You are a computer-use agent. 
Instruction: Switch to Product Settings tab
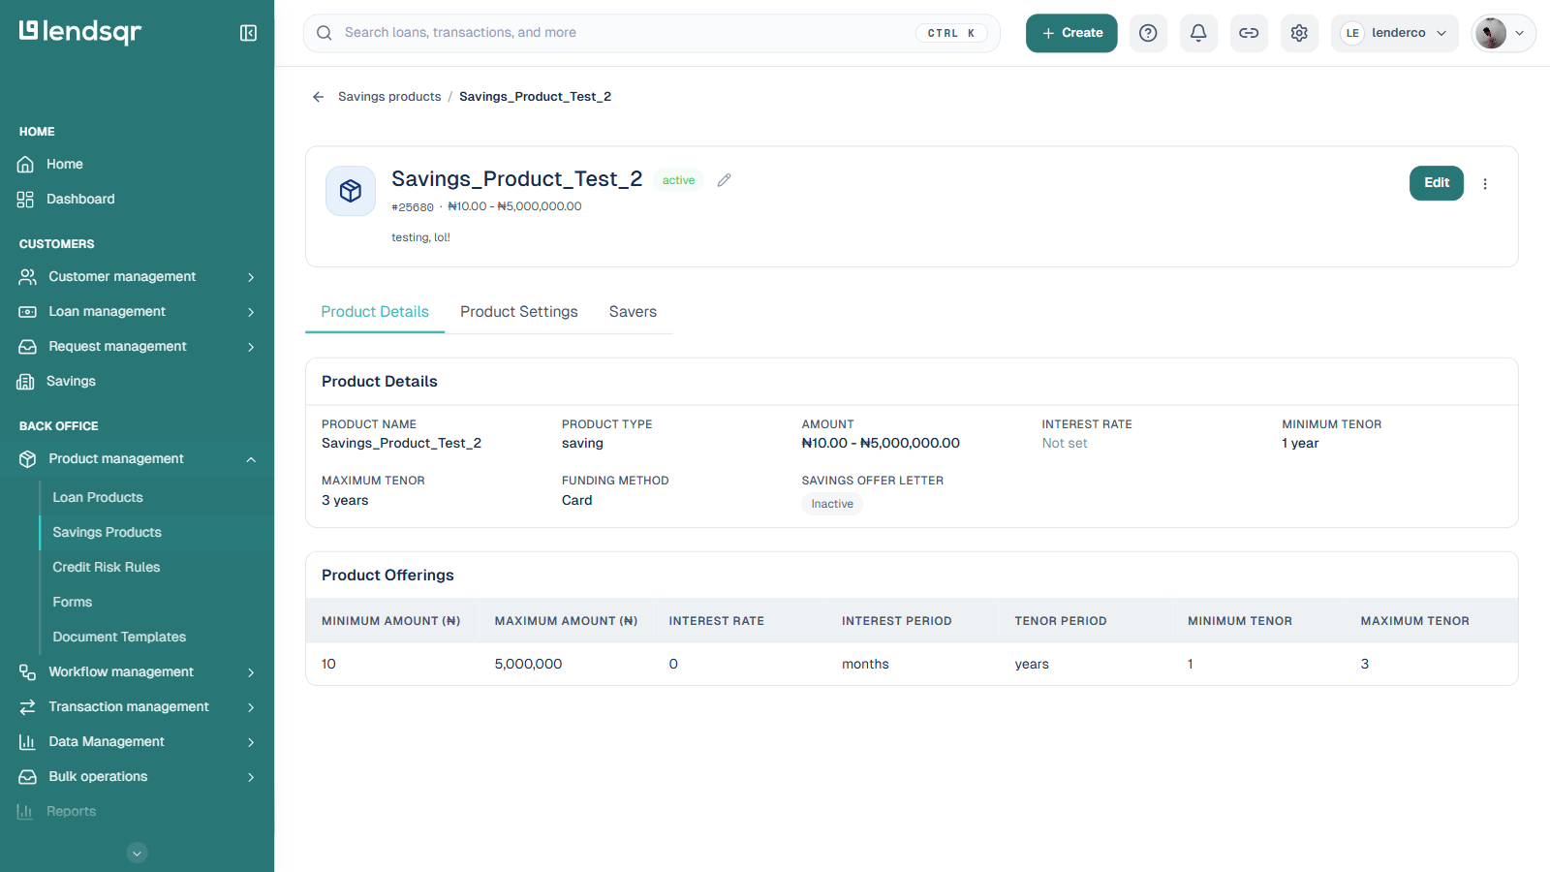(x=519, y=312)
